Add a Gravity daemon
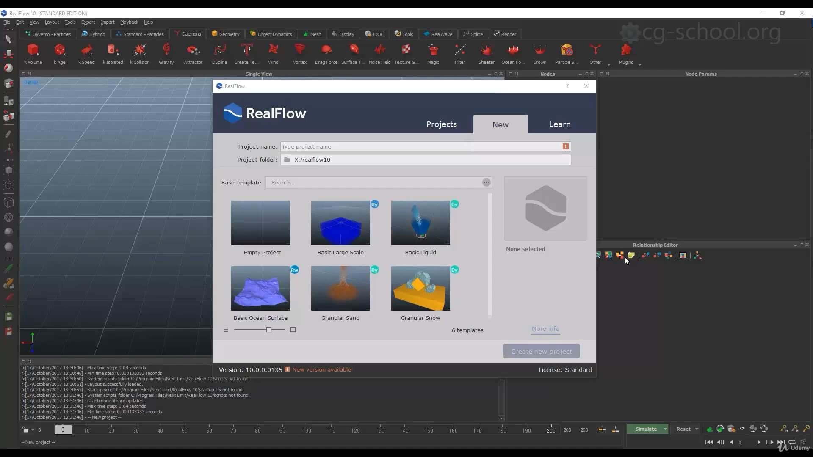Viewport: 813px width, 457px height. (x=166, y=54)
